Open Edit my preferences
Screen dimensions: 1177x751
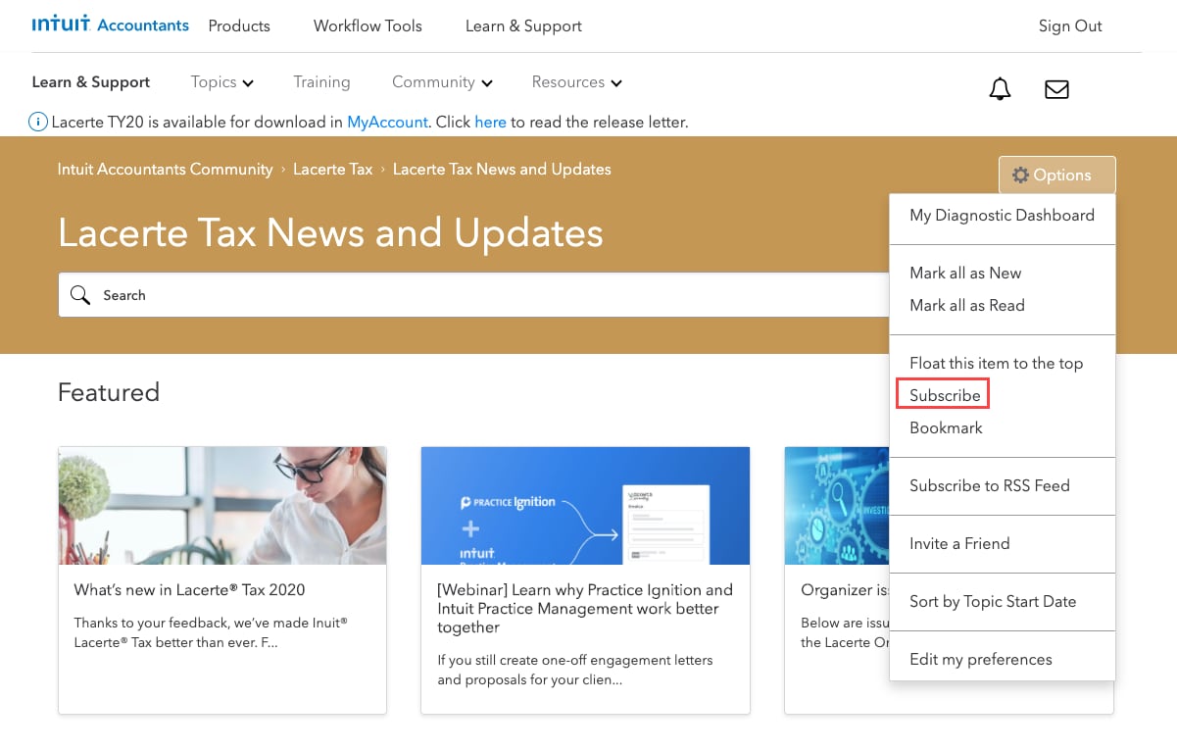click(980, 660)
